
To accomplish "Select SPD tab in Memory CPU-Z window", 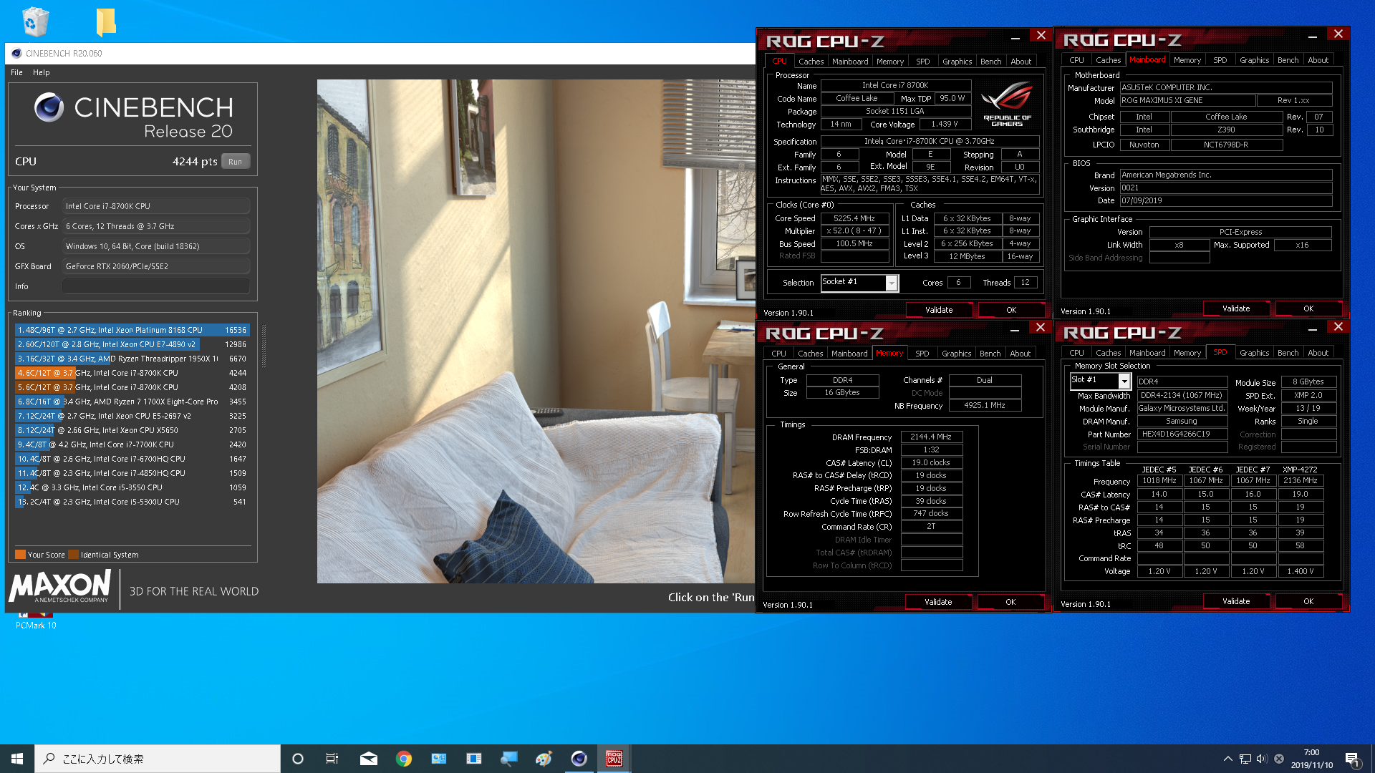I will 922,354.
